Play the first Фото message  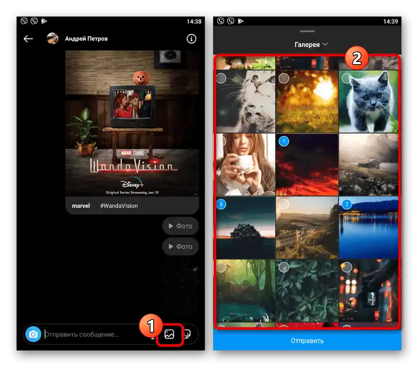pyautogui.click(x=180, y=226)
